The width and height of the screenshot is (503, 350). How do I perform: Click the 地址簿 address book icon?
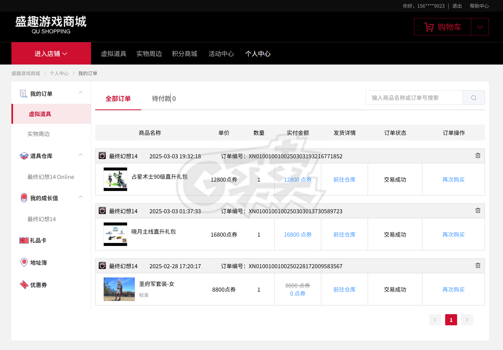coord(24,262)
